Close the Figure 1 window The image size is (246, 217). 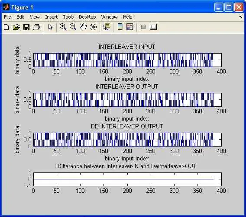[239, 7]
